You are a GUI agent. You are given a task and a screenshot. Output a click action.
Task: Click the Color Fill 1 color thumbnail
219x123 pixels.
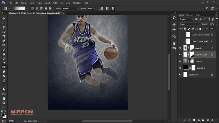(x=186, y=68)
